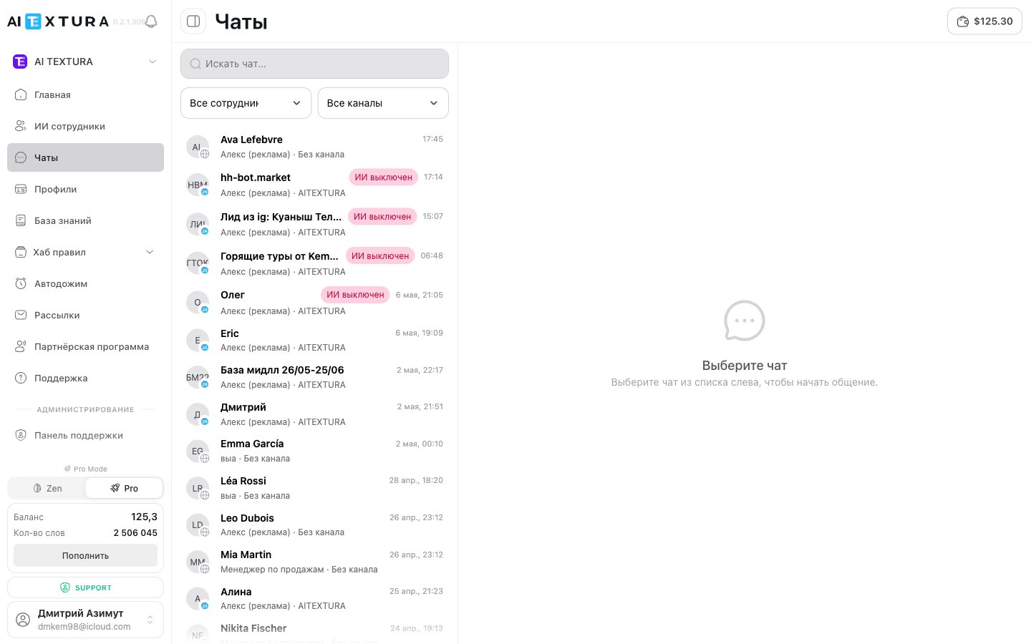The width and height of the screenshot is (1031, 644).
Task: Open the Eric chat
Action: (x=314, y=340)
